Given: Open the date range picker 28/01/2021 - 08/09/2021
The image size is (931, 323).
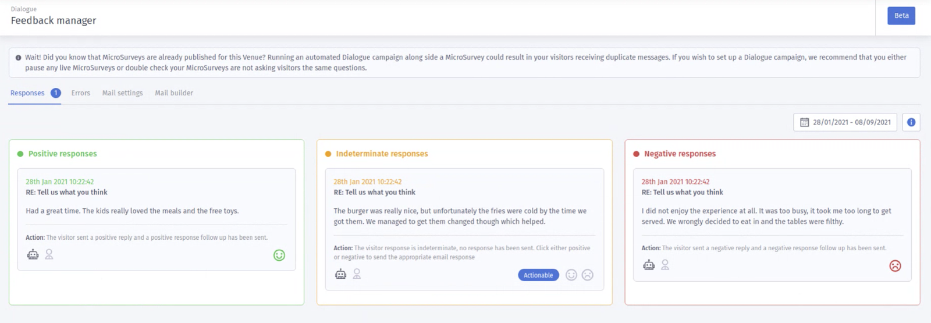Looking at the screenshot, I should (845, 122).
